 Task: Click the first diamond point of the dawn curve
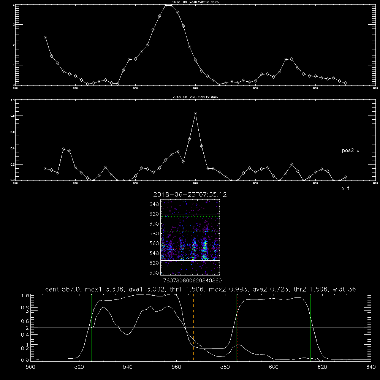45,38
